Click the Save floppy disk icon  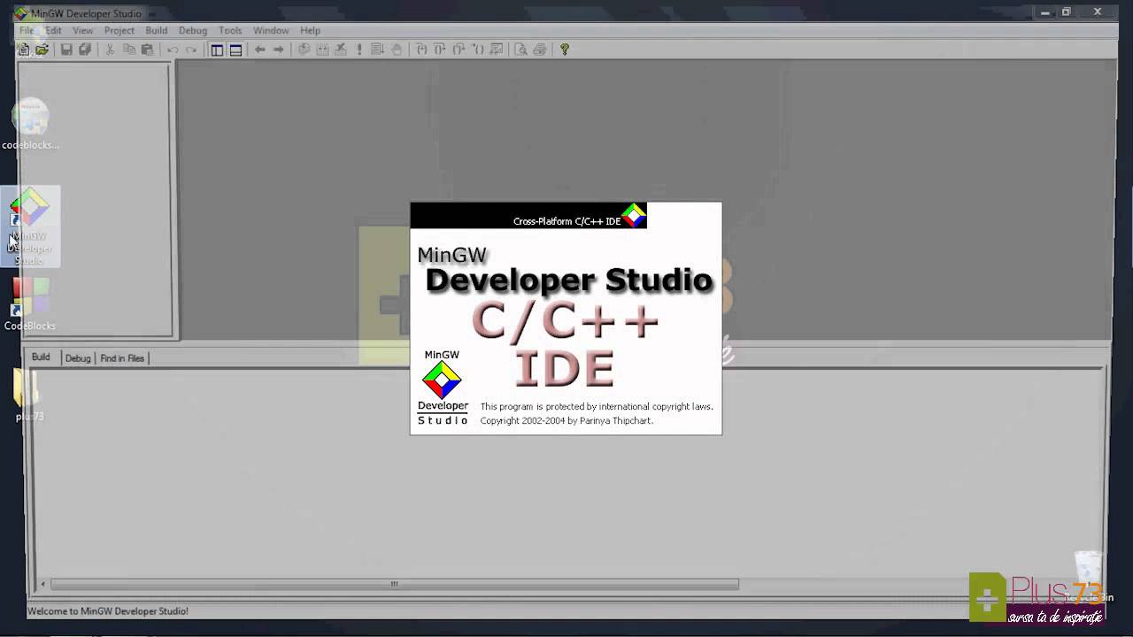[x=66, y=50]
